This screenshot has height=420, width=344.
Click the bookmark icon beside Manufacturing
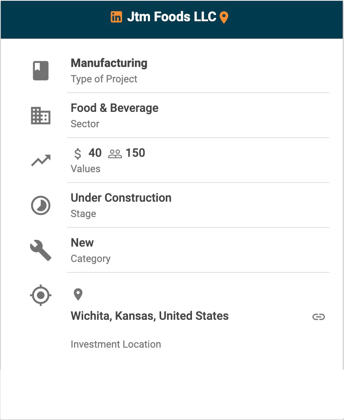click(41, 71)
